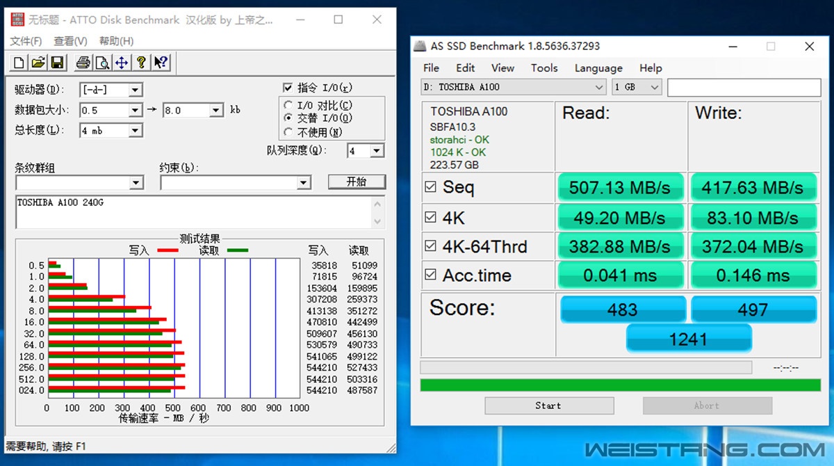Click the yellow question mark About icon

pyautogui.click(x=141, y=63)
